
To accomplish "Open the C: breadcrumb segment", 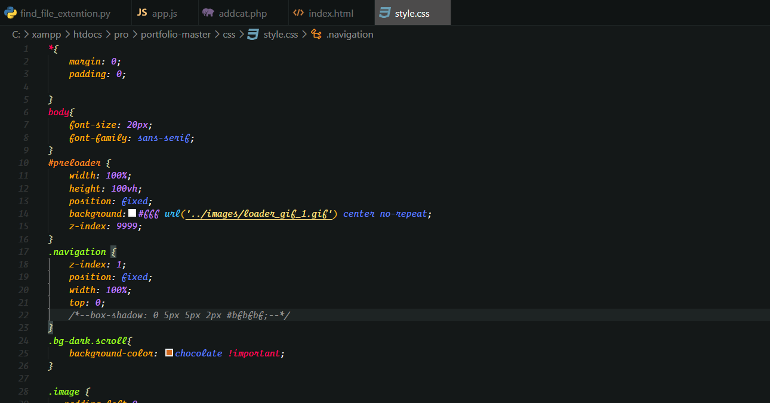I will [x=16, y=35].
